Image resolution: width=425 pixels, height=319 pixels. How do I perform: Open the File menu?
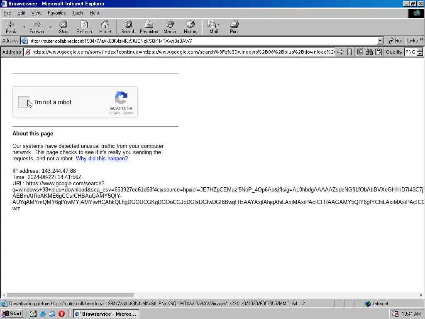coord(7,13)
